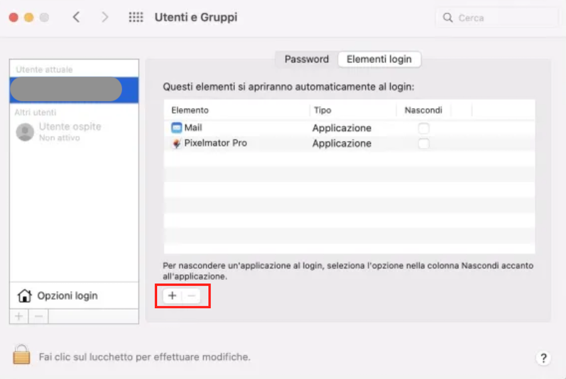
Task: Check the hide option next to Mail
Action: (x=424, y=127)
